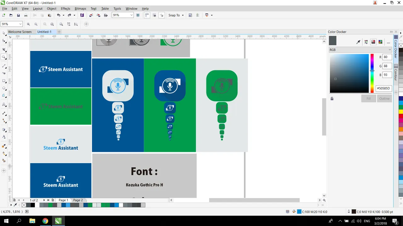Toggle the color lock in Color Docker
The width and height of the screenshot is (403, 226).
[x=332, y=99]
